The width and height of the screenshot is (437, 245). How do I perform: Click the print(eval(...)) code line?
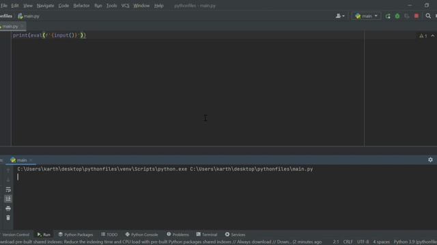pyautogui.click(x=49, y=35)
